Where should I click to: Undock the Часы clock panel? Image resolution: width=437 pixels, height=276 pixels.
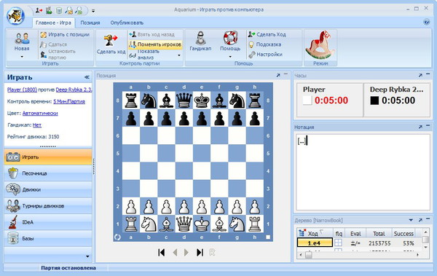tap(420, 75)
